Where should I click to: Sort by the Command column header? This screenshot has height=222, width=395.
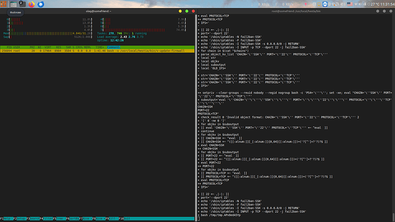113,47
